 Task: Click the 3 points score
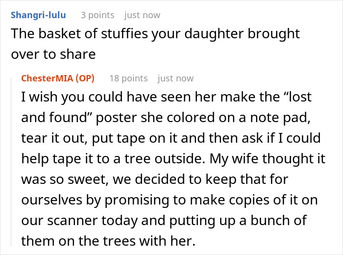coord(98,15)
